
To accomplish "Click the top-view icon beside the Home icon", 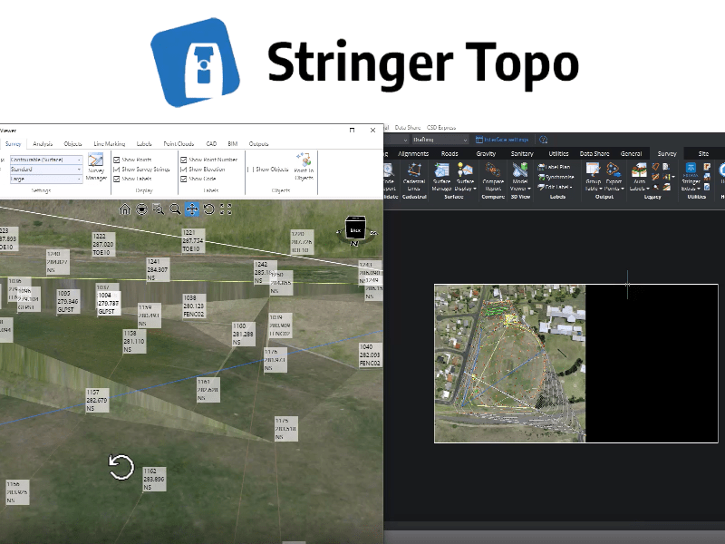I will point(141,209).
